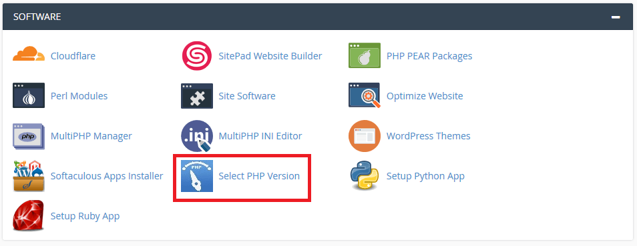Open the WordPress Themes orange icon
Viewport: 637px width, 246px height.
[365, 136]
